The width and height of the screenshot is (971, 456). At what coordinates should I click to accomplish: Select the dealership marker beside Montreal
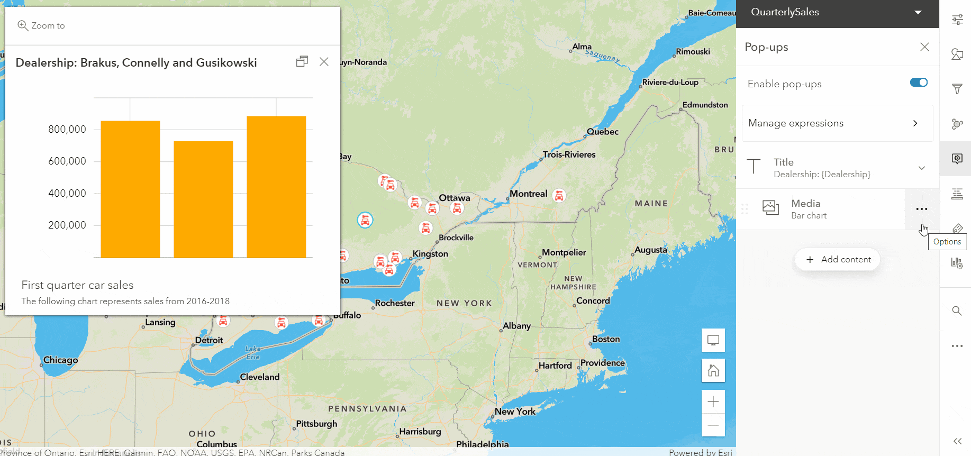[559, 195]
